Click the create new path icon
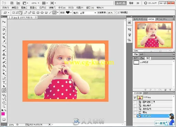Image resolution: width=176 pixels, height=127 pixels. click(x=165, y=89)
